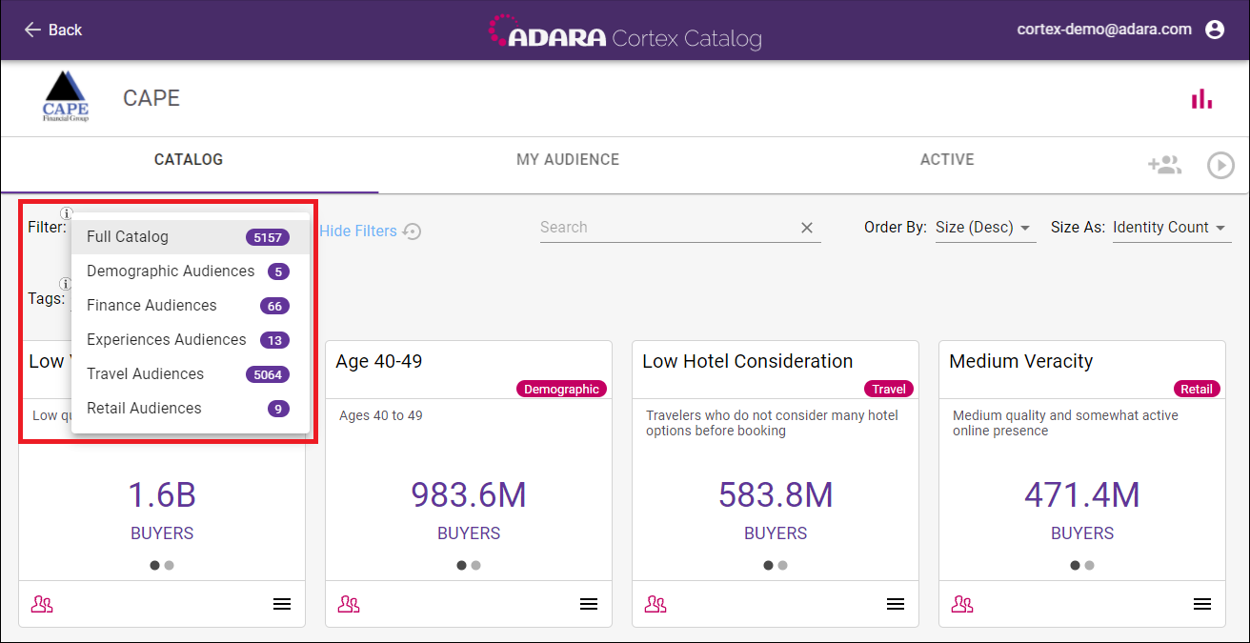Switch to the CATALOG tab

click(x=189, y=160)
